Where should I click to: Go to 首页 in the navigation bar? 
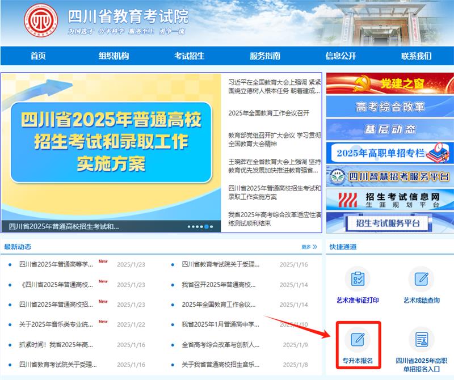(x=38, y=56)
